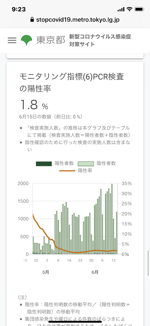Toggle 陰性者数 legend series visibility
This screenshot has width=150, height=326.
(97, 164)
